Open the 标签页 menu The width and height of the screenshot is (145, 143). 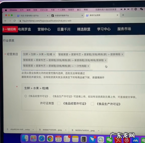pos(71,10)
